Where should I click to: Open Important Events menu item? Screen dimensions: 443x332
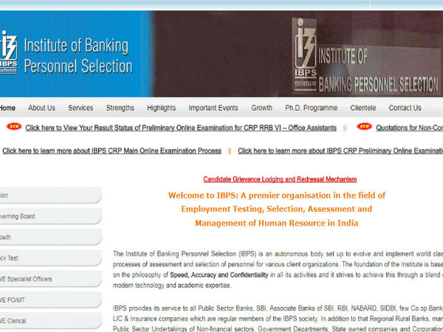[213, 108]
